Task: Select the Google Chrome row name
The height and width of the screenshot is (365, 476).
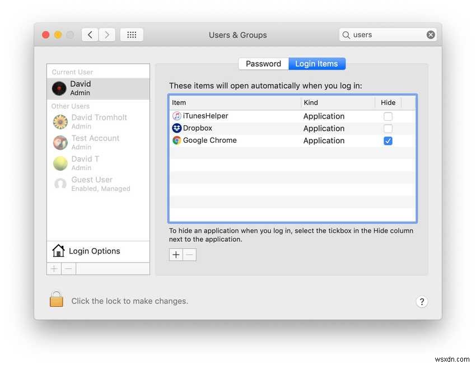Action: point(209,140)
